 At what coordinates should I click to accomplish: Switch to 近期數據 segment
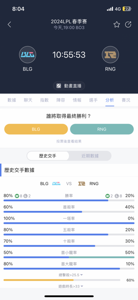point(90,156)
